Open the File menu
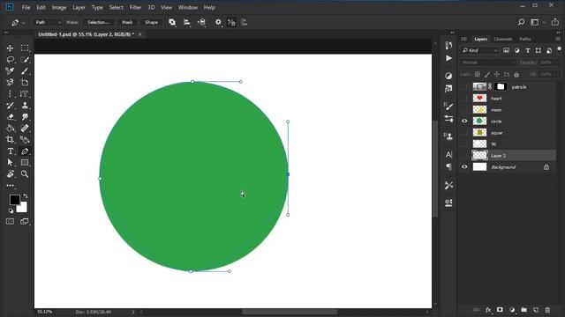 click(x=26, y=7)
